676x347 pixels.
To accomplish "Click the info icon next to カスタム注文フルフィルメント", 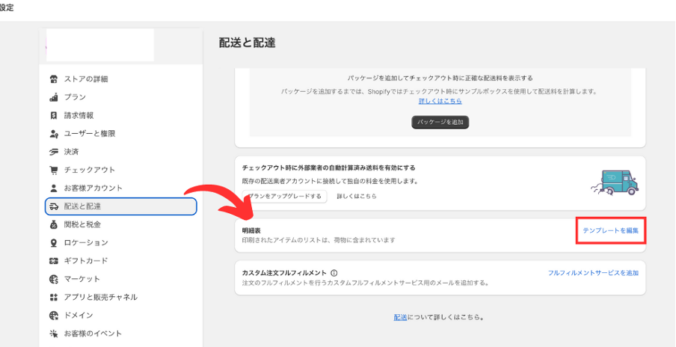I will [334, 273].
